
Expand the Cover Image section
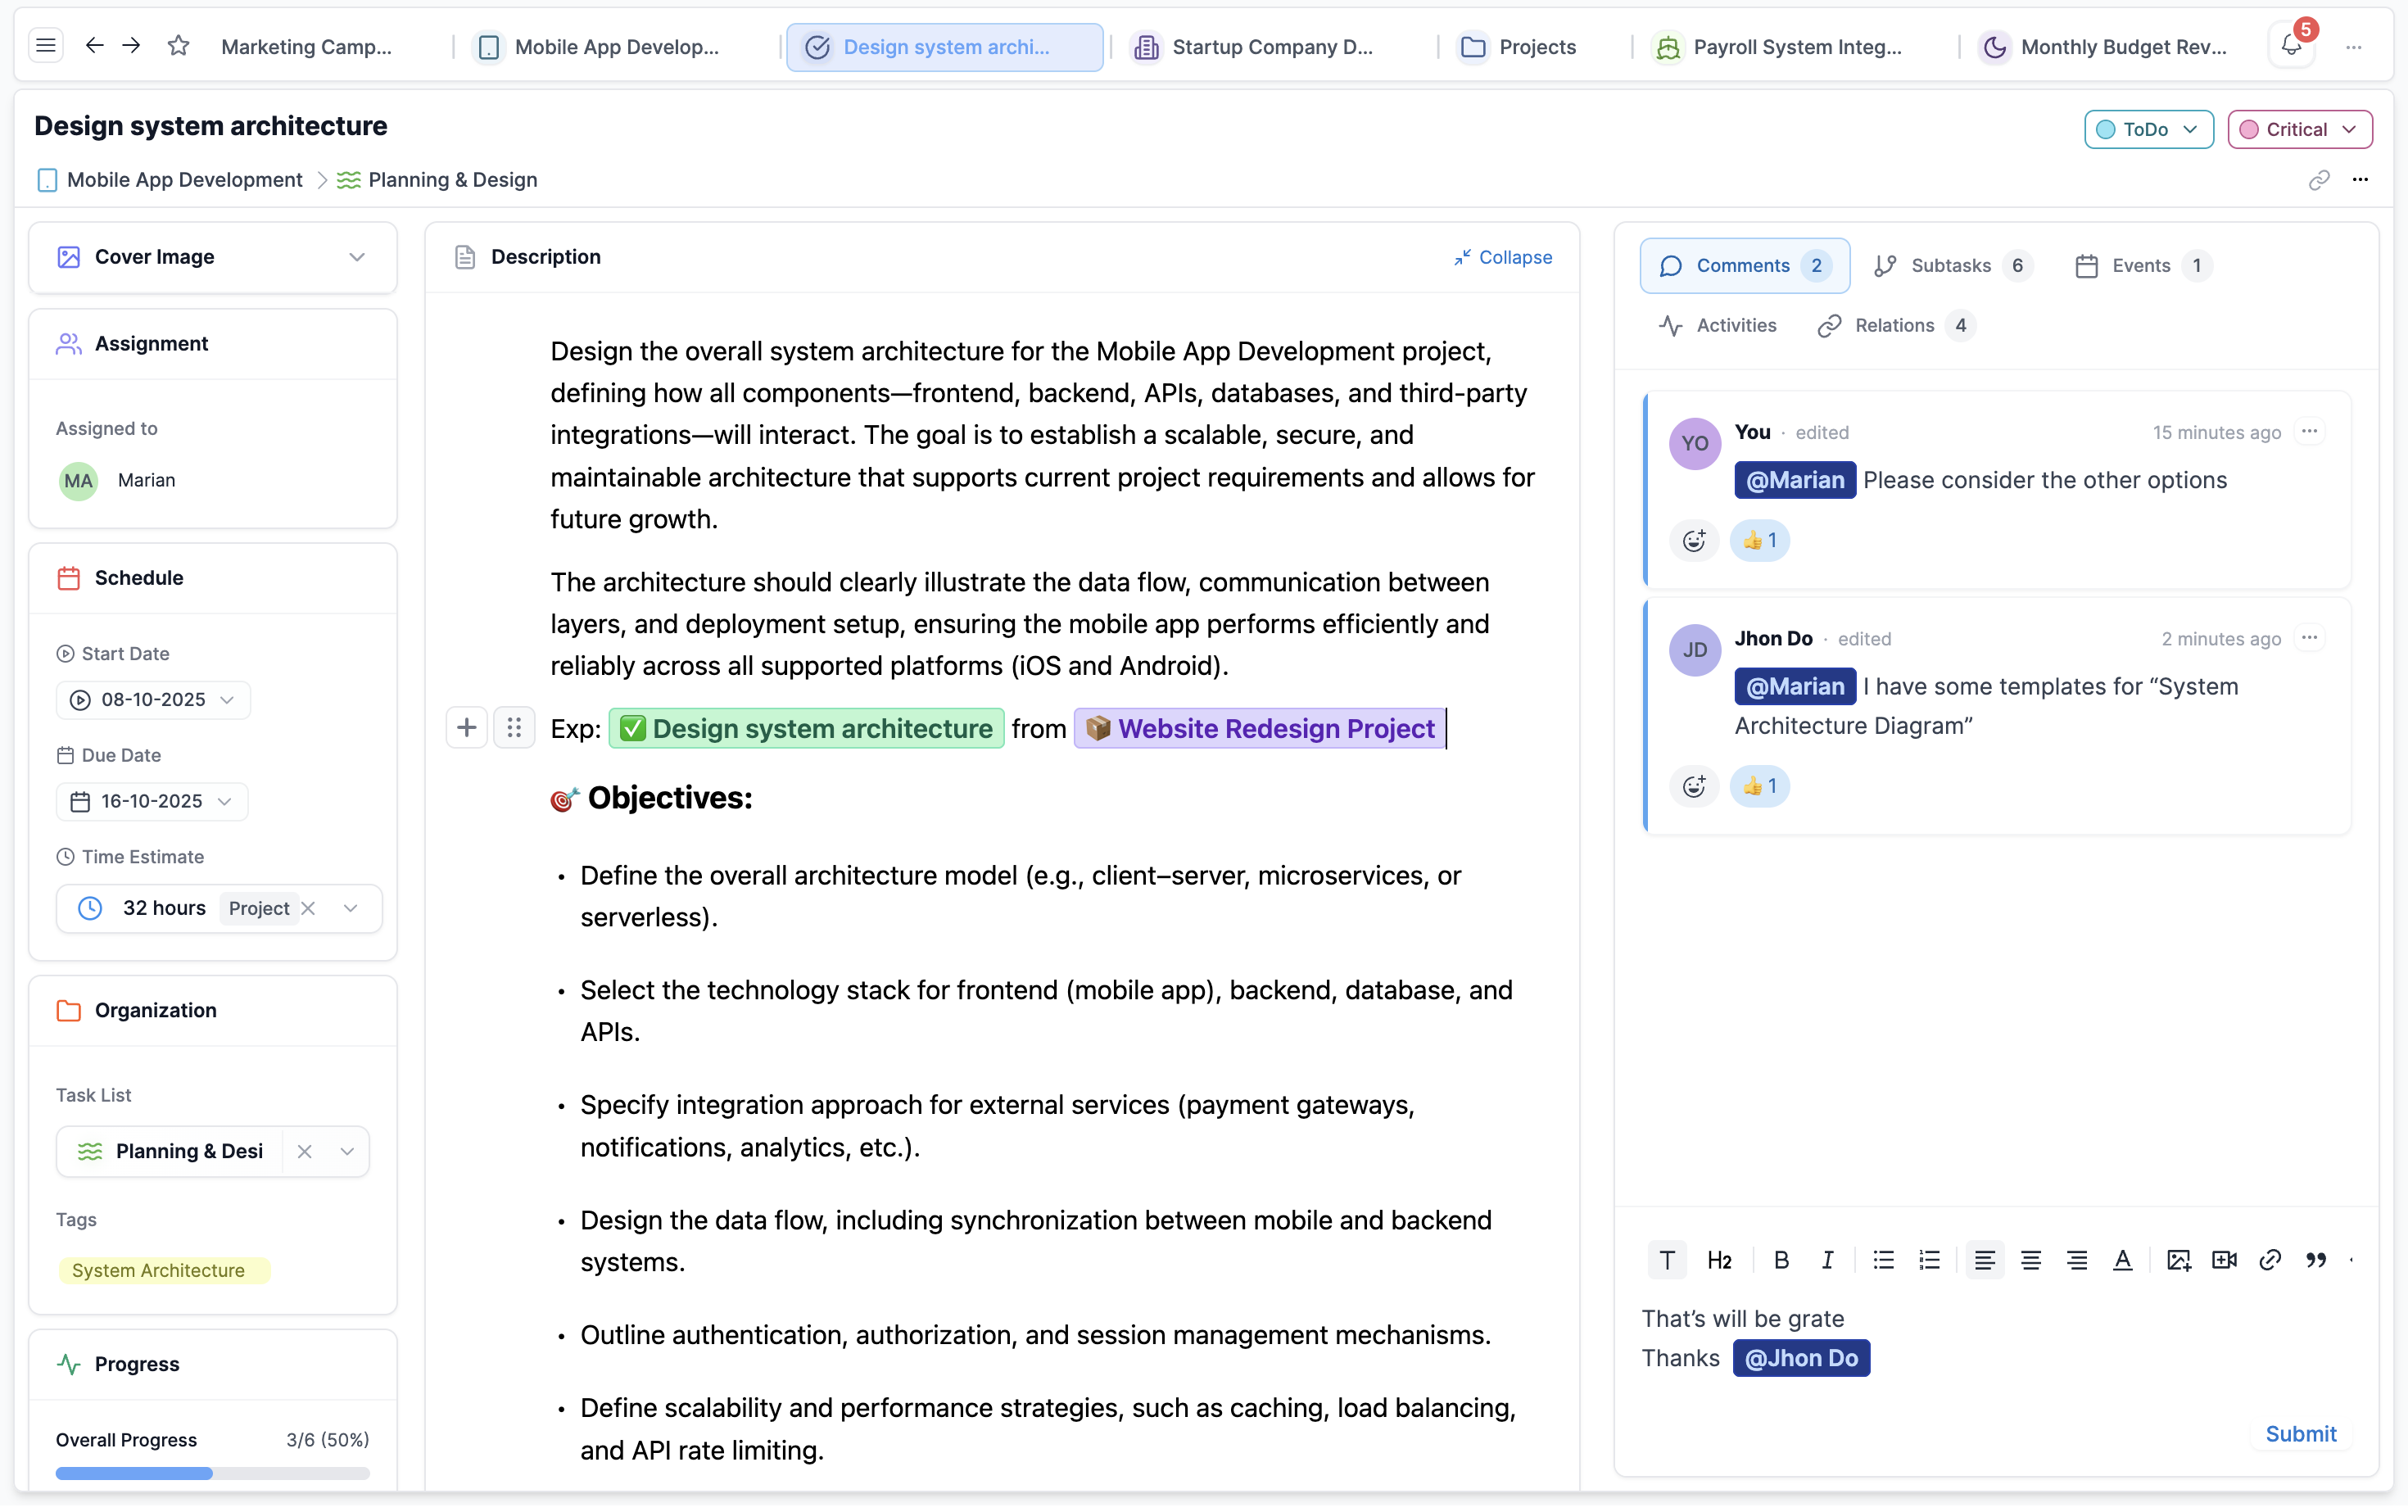(357, 257)
